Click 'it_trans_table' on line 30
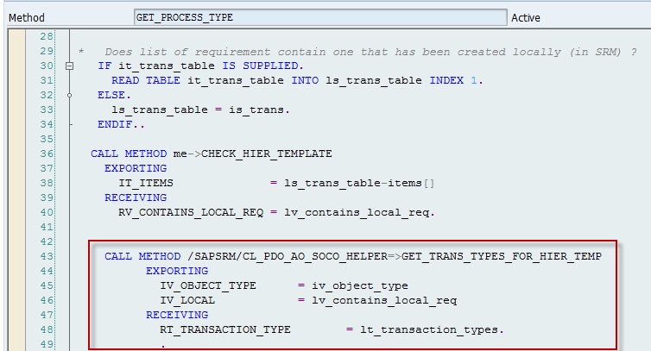The height and width of the screenshot is (351, 651). coord(167,66)
